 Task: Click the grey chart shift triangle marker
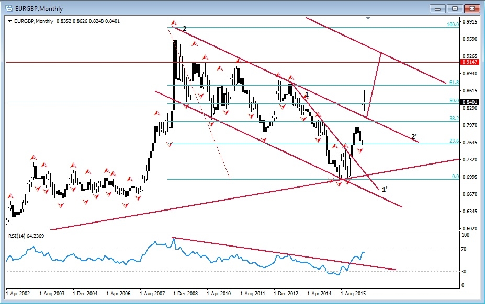pyautogui.click(x=368, y=18)
